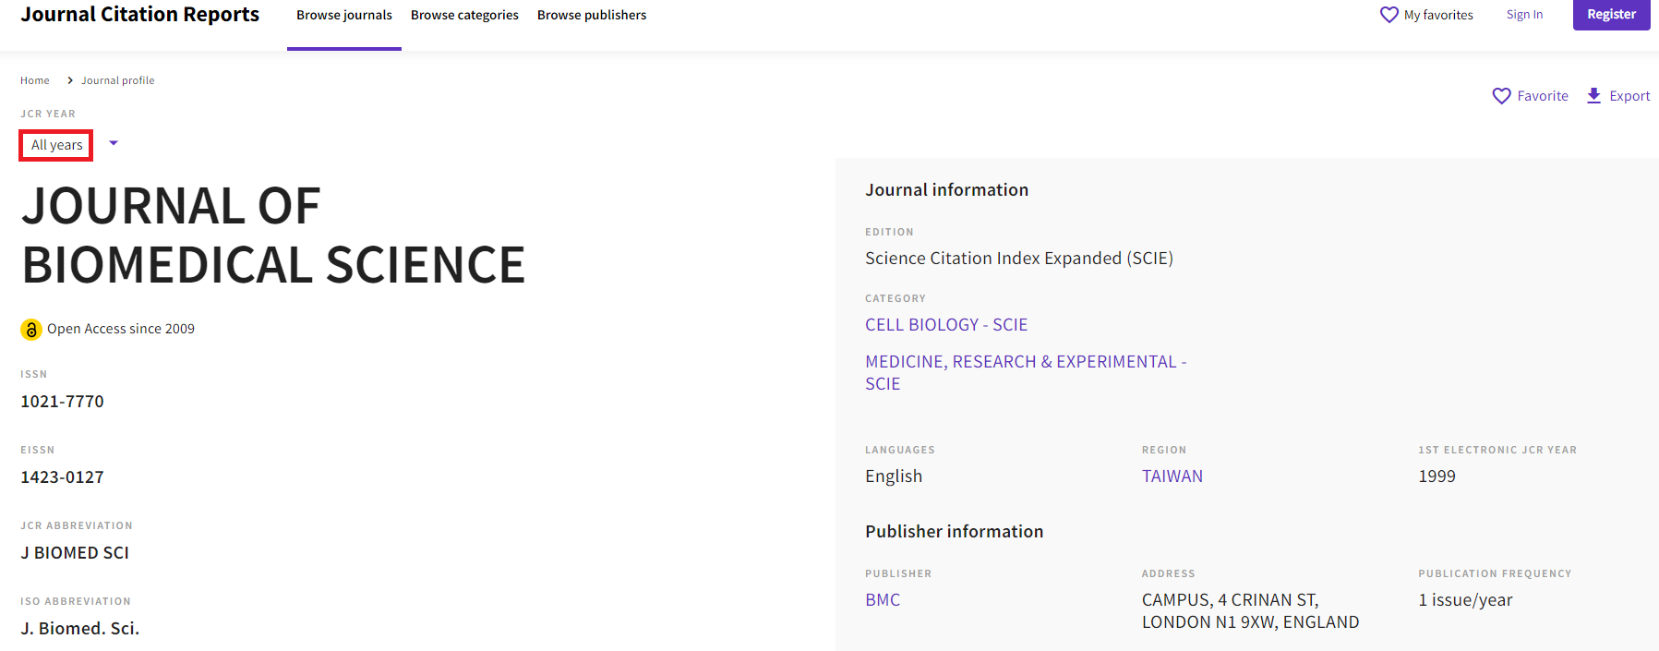Click the Journal information heading

click(x=946, y=190)
